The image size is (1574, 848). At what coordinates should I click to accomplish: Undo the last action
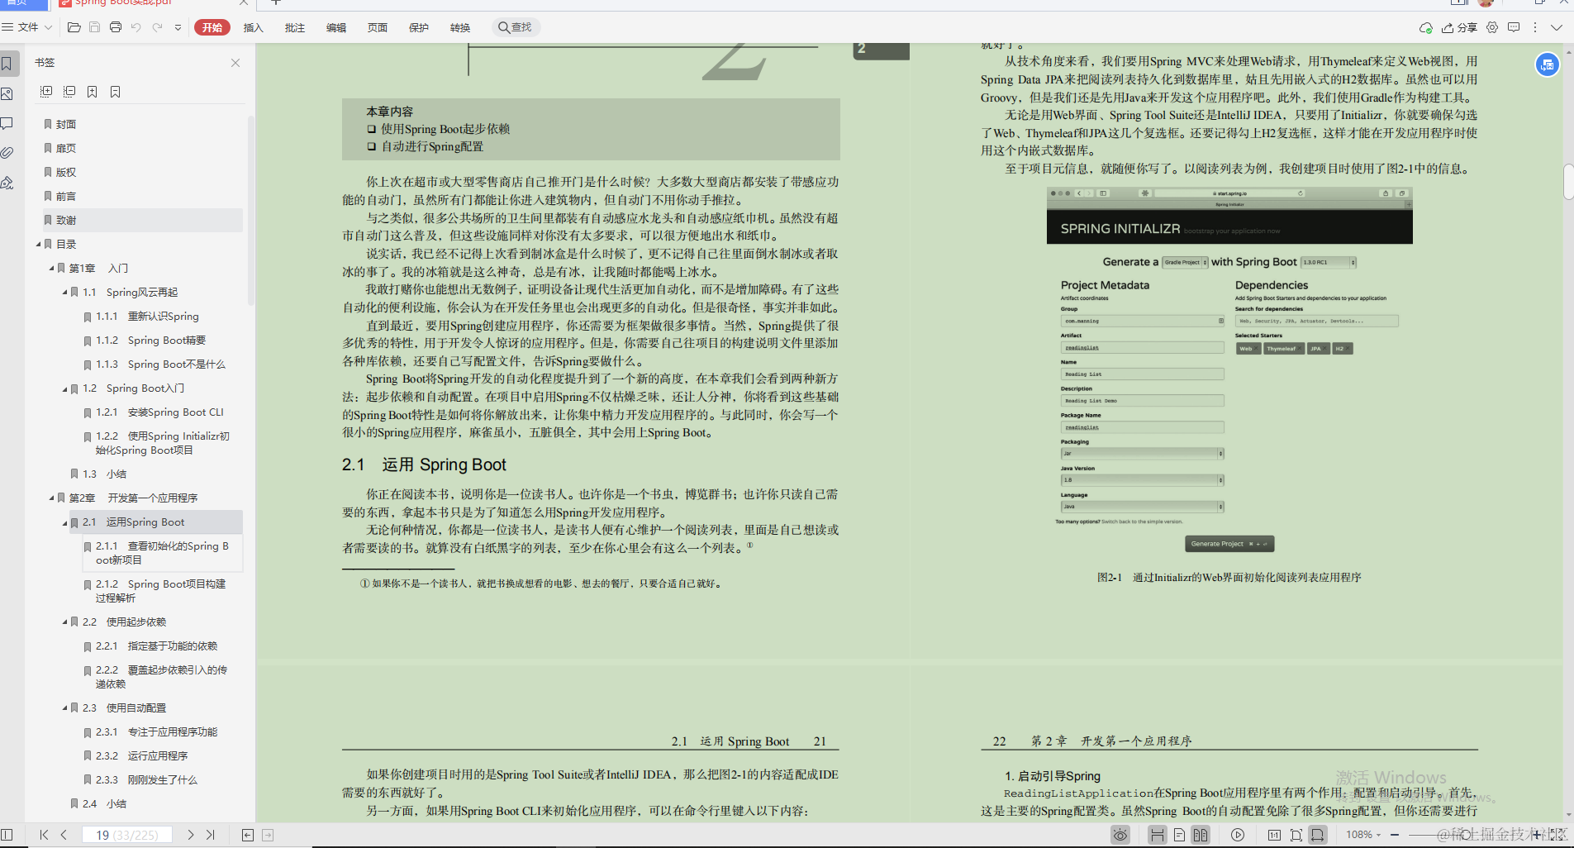pyautogui.click(x=137, y=27)
